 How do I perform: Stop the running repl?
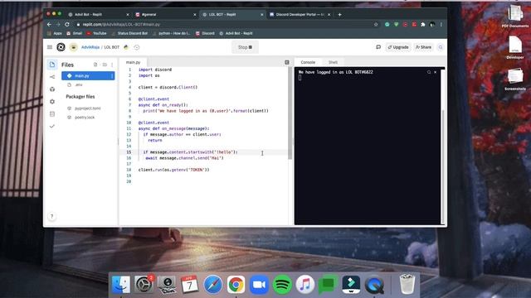pos(245,47)
